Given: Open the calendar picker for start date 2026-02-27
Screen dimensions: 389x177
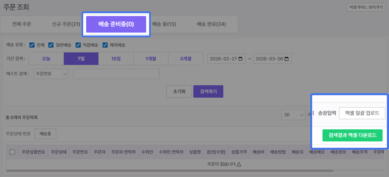Looking at the screenshot, I should point(240,59).
